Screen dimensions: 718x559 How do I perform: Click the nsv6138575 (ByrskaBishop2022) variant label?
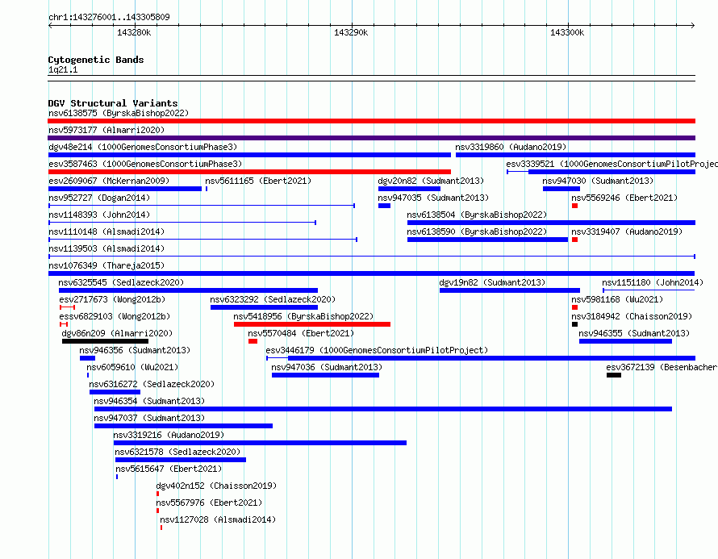click(119, 113)
